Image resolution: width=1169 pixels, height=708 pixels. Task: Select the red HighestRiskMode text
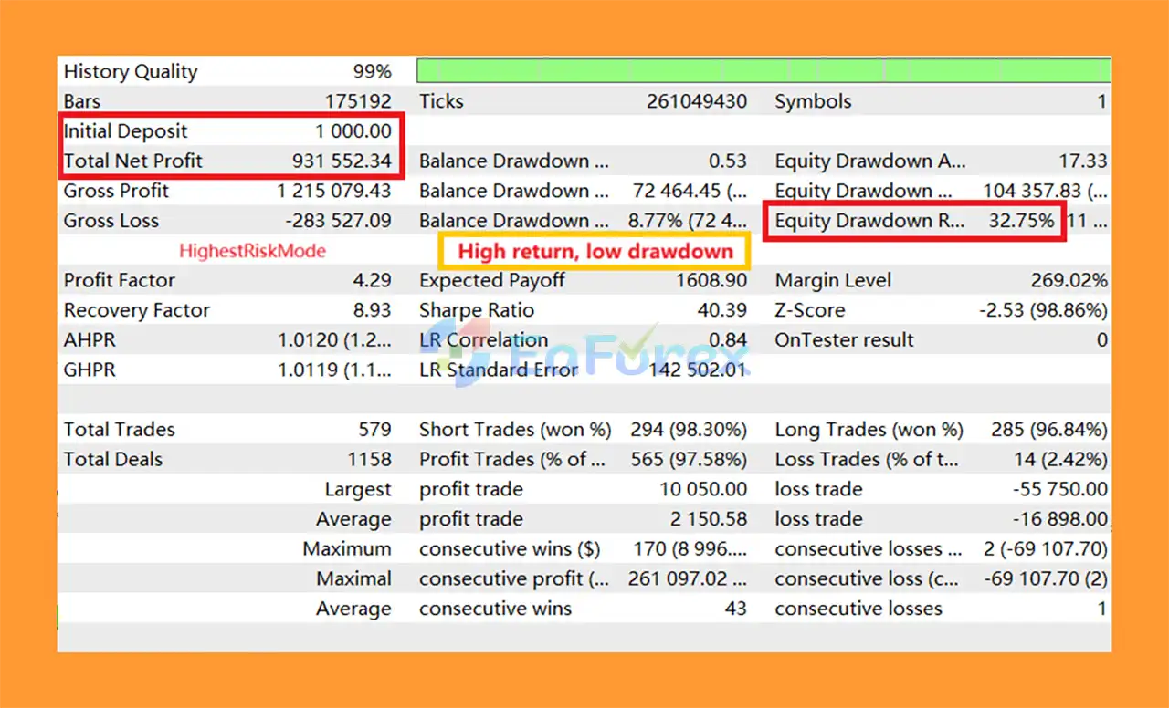pos(252,251)
